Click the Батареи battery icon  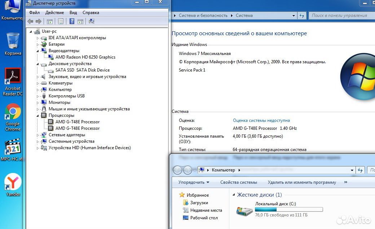click(44, 44)
